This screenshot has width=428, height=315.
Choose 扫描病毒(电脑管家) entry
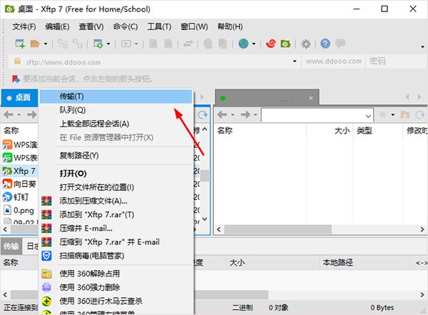click(116, 256)
